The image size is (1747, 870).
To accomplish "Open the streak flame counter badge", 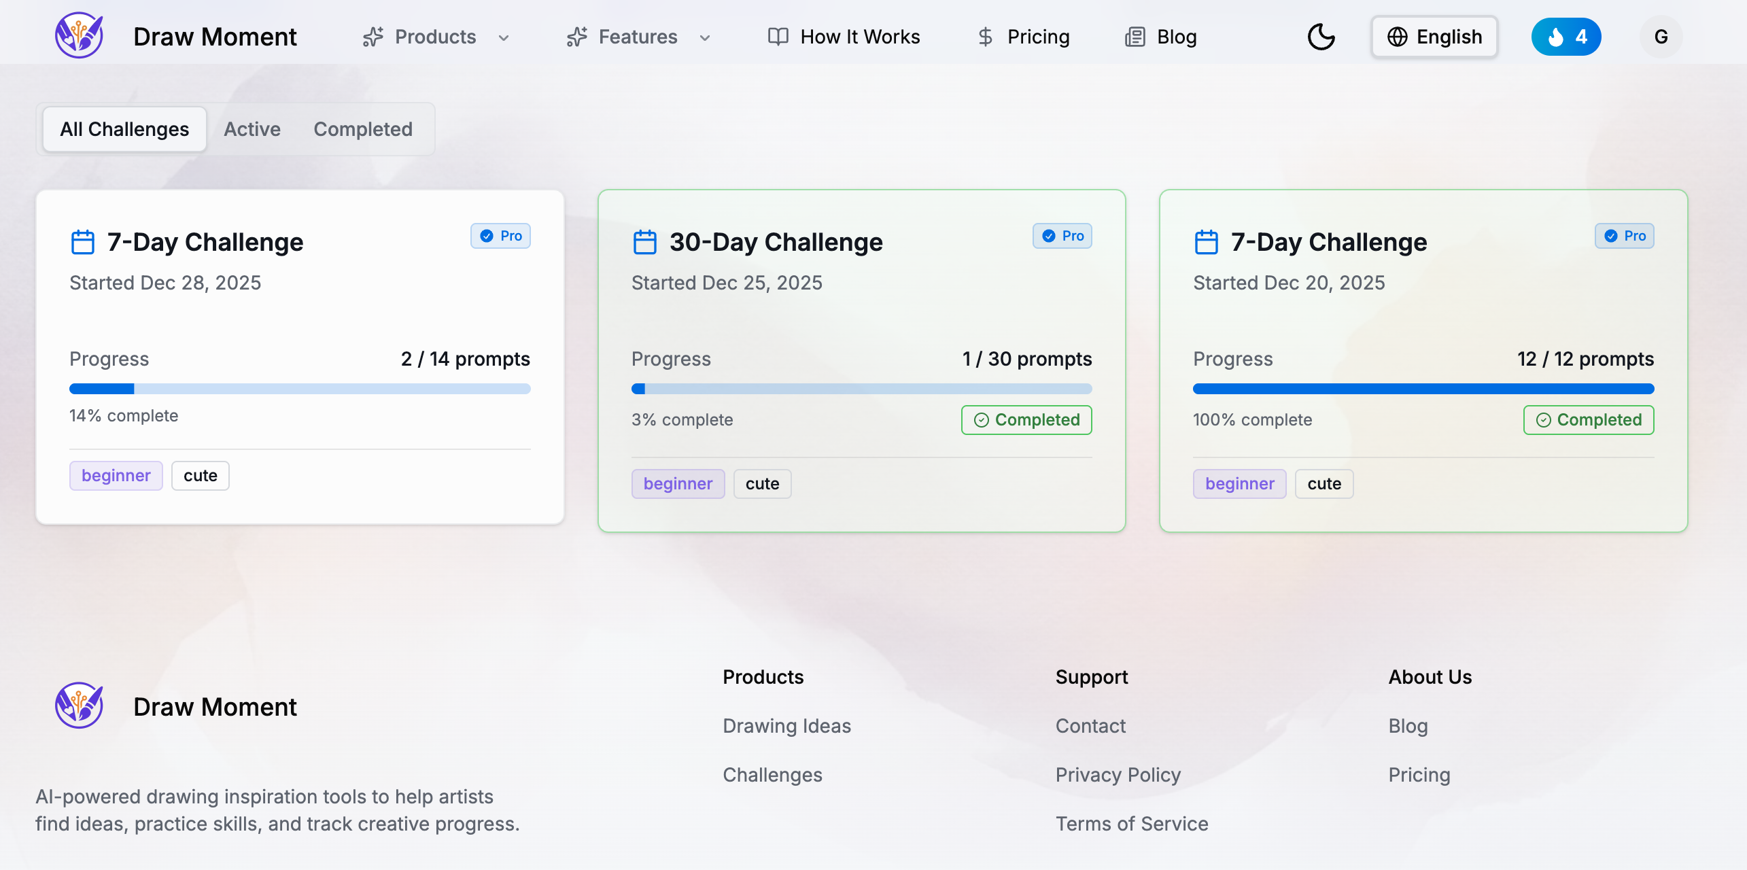I will tap(1566, 37).
